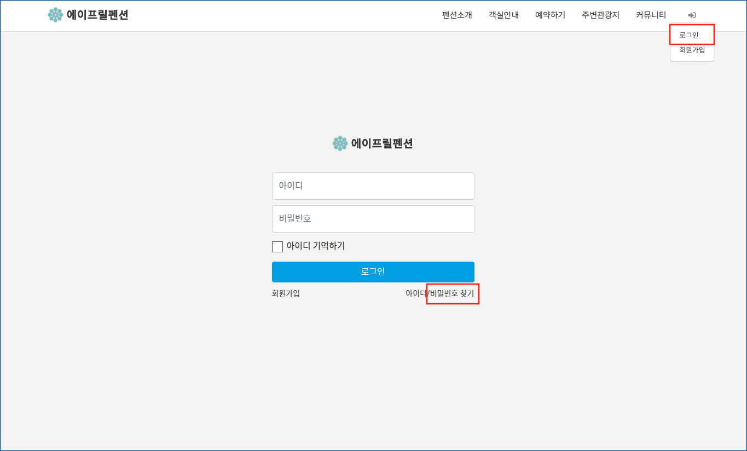
Task: Click 회원가입 link below the login button
Action: [286, 293]
